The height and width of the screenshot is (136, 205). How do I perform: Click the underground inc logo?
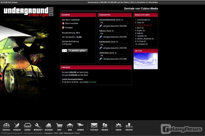[x=29, y=12]
